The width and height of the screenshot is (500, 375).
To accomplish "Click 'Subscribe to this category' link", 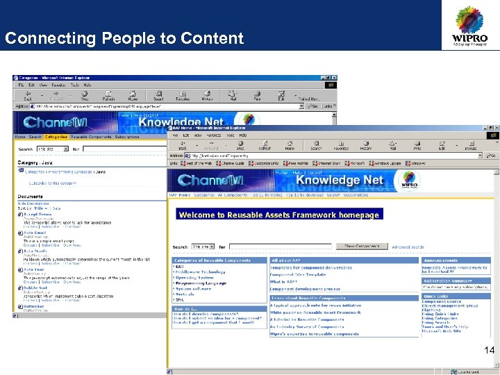I will pyautogui.click(x=53, y=183).
